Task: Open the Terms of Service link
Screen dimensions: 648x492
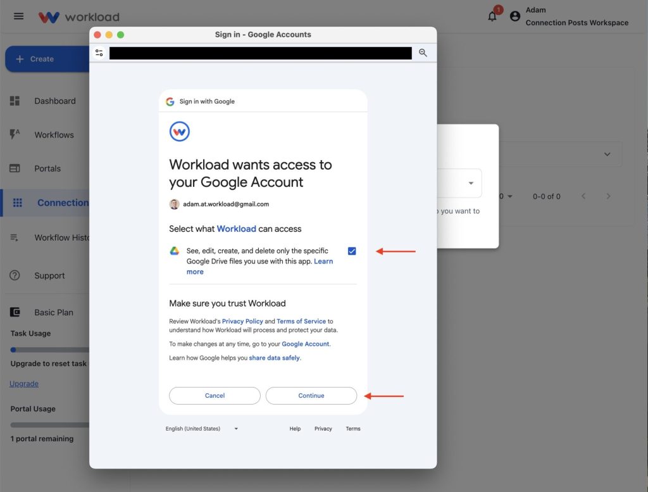Action: point(301,321)
